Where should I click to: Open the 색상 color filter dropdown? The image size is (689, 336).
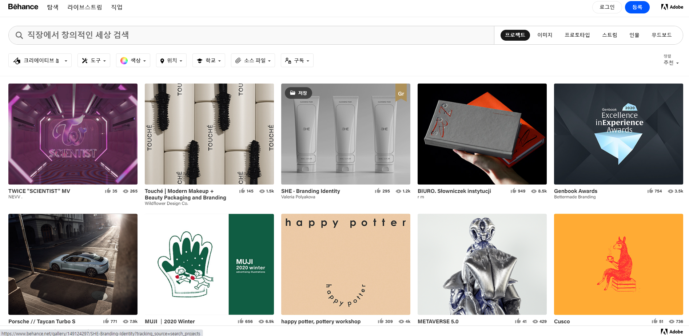point(133,60)
